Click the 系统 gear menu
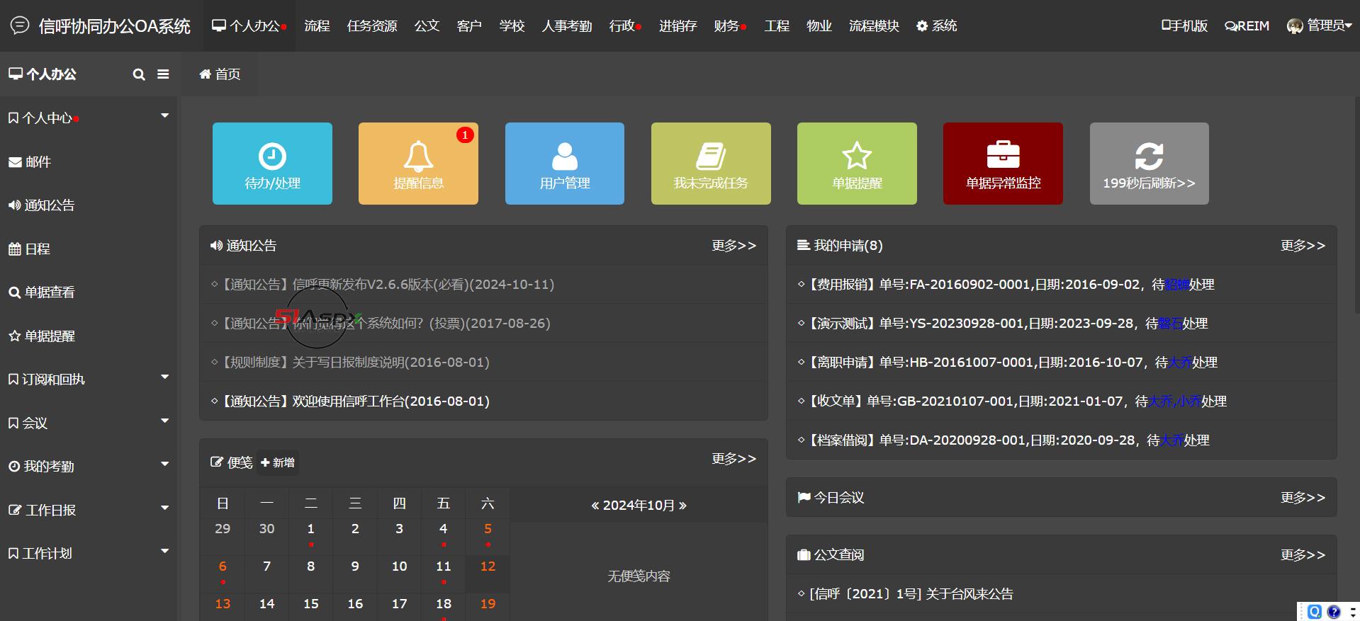Viewport: 1360px width, 621px height. click(x=936, y=25)
